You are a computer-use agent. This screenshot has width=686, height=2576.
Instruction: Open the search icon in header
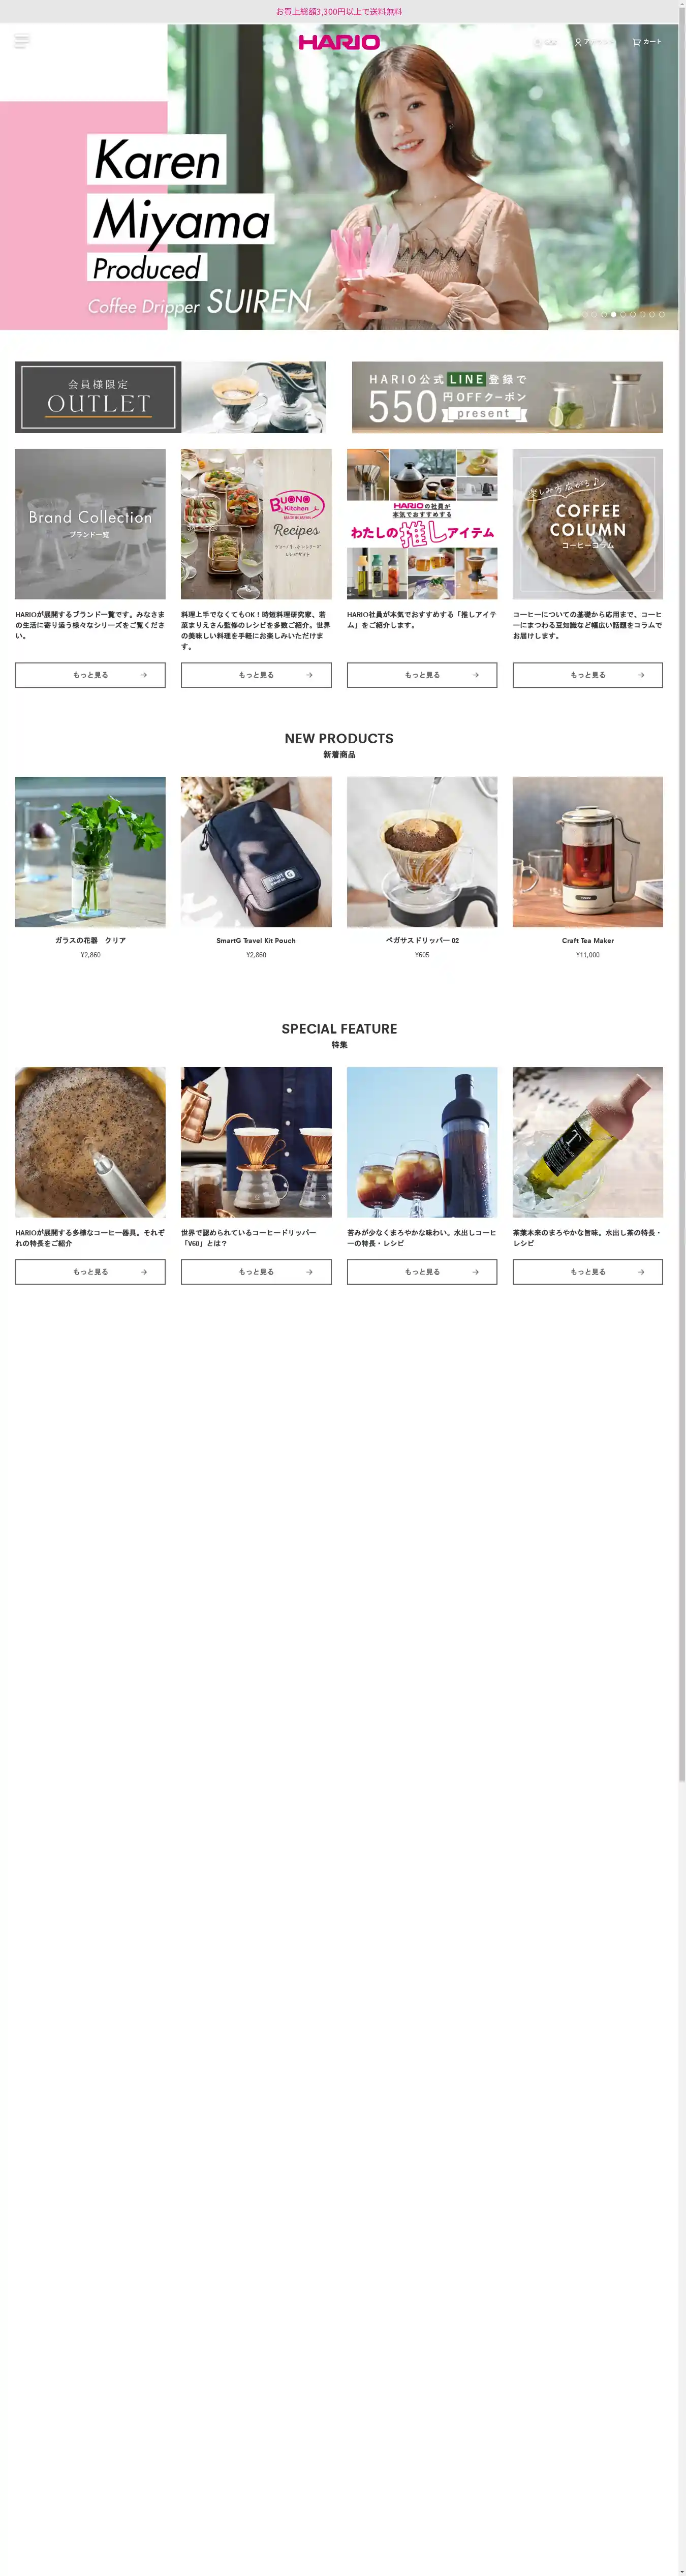pos(545,42)
